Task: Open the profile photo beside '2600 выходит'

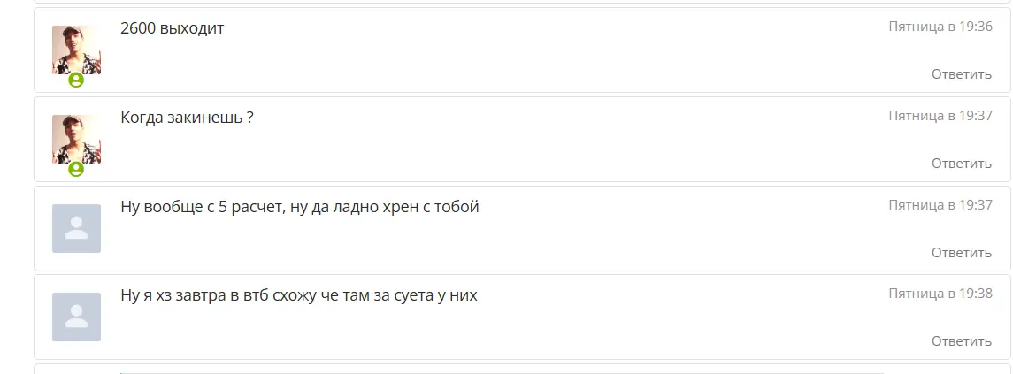Action: (x=76, y=50)
